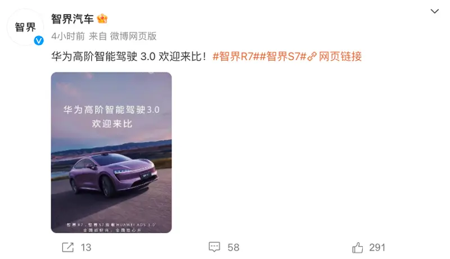This screenshot has height=259, width=450.
Task: Click the repost count 13
Action: (x=86, y=248)
